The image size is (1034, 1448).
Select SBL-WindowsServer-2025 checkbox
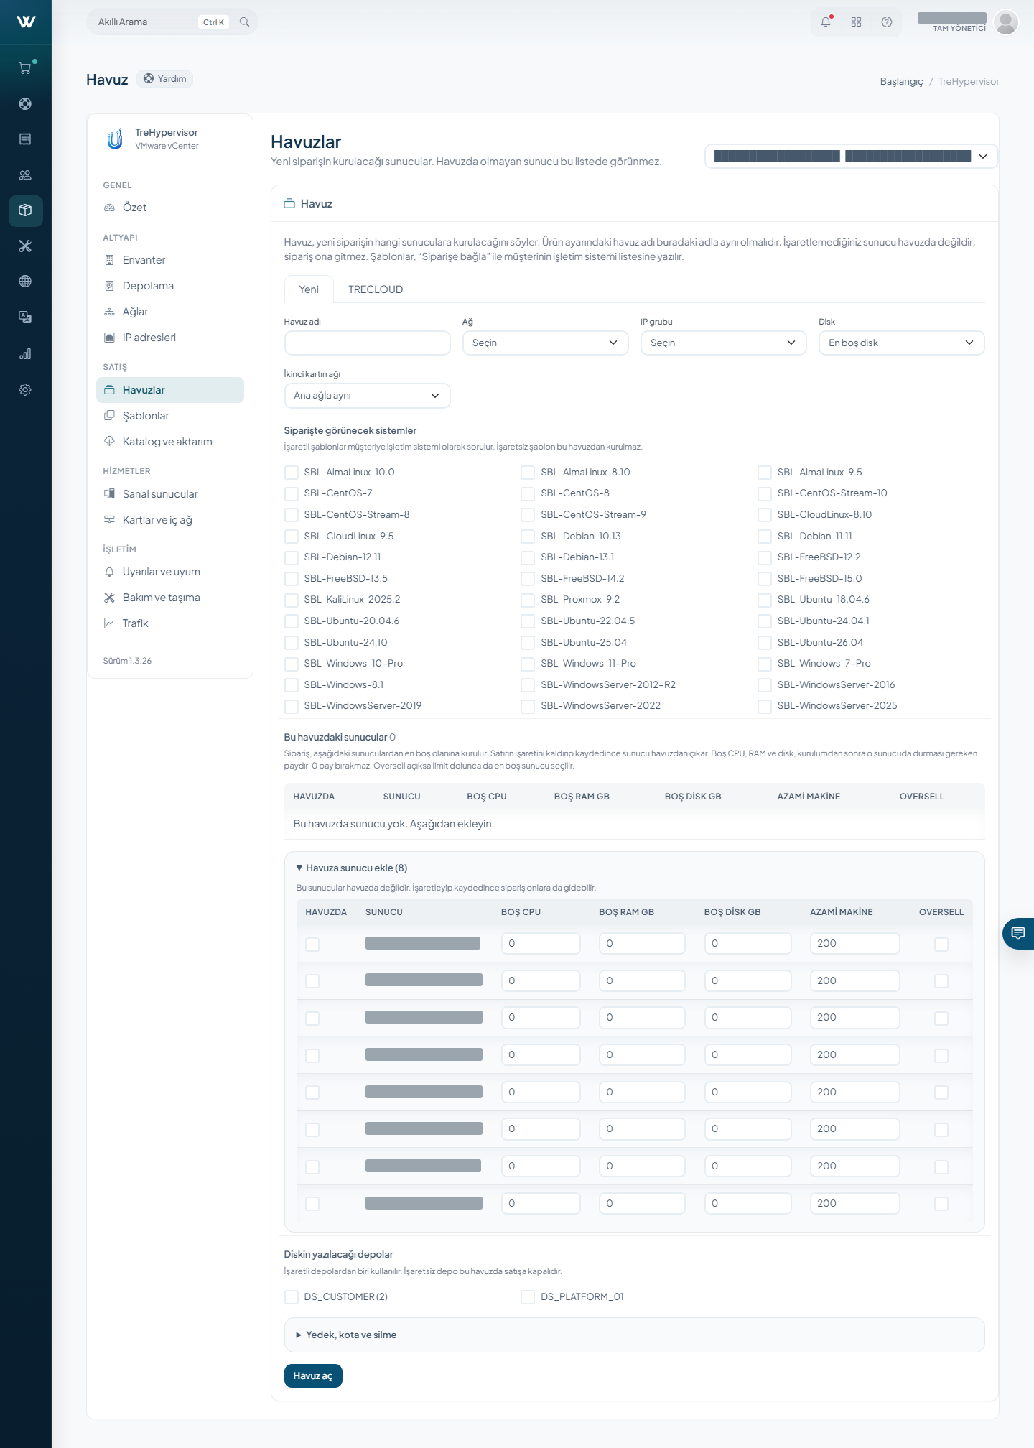click(765, 706)
